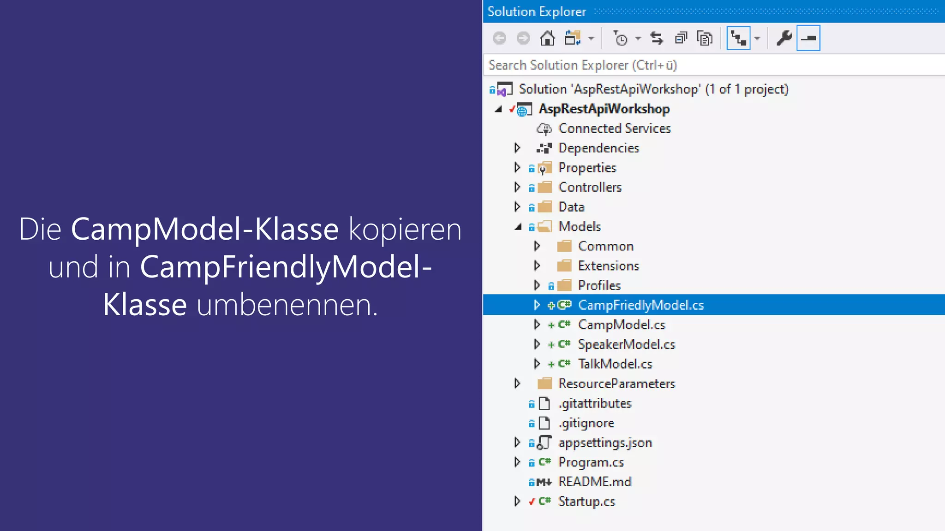Collapse the AspRestApiWorkshop project node
The height and width of the screenshot is (531, 945).
click(x=498, y=109)
